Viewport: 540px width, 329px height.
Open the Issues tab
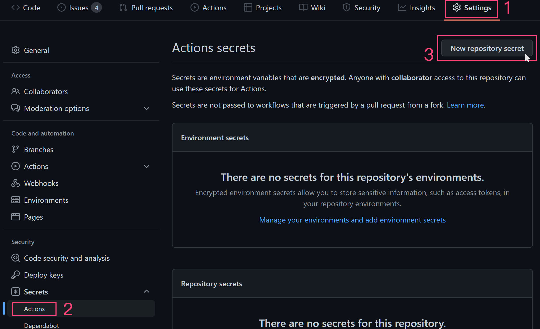pos(79,8)
